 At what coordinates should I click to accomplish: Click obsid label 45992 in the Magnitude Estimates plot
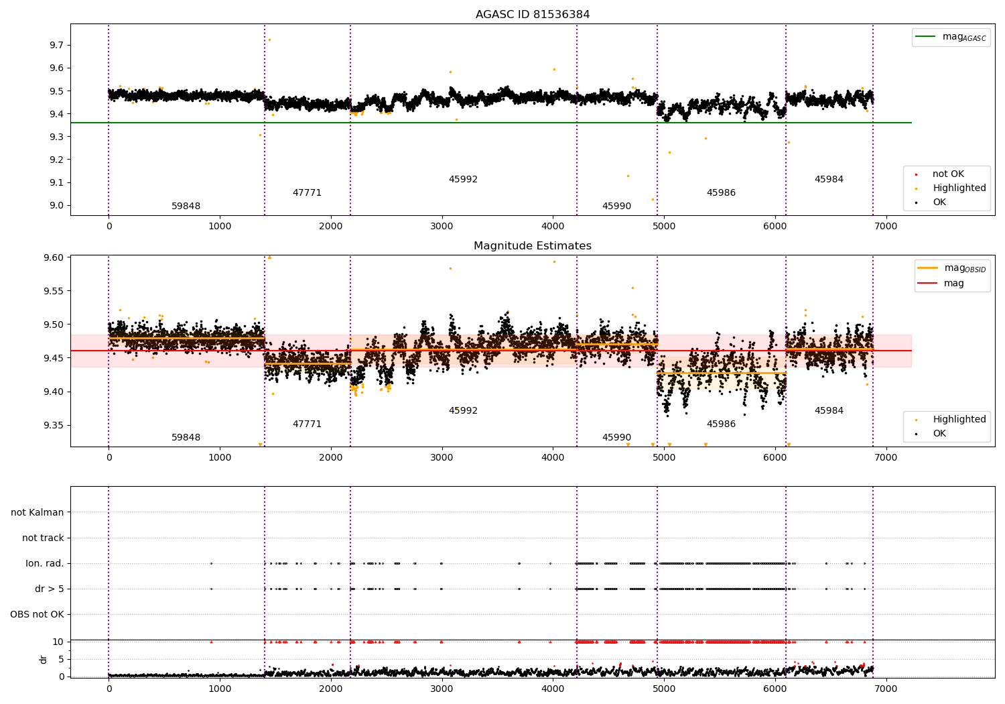463,411
